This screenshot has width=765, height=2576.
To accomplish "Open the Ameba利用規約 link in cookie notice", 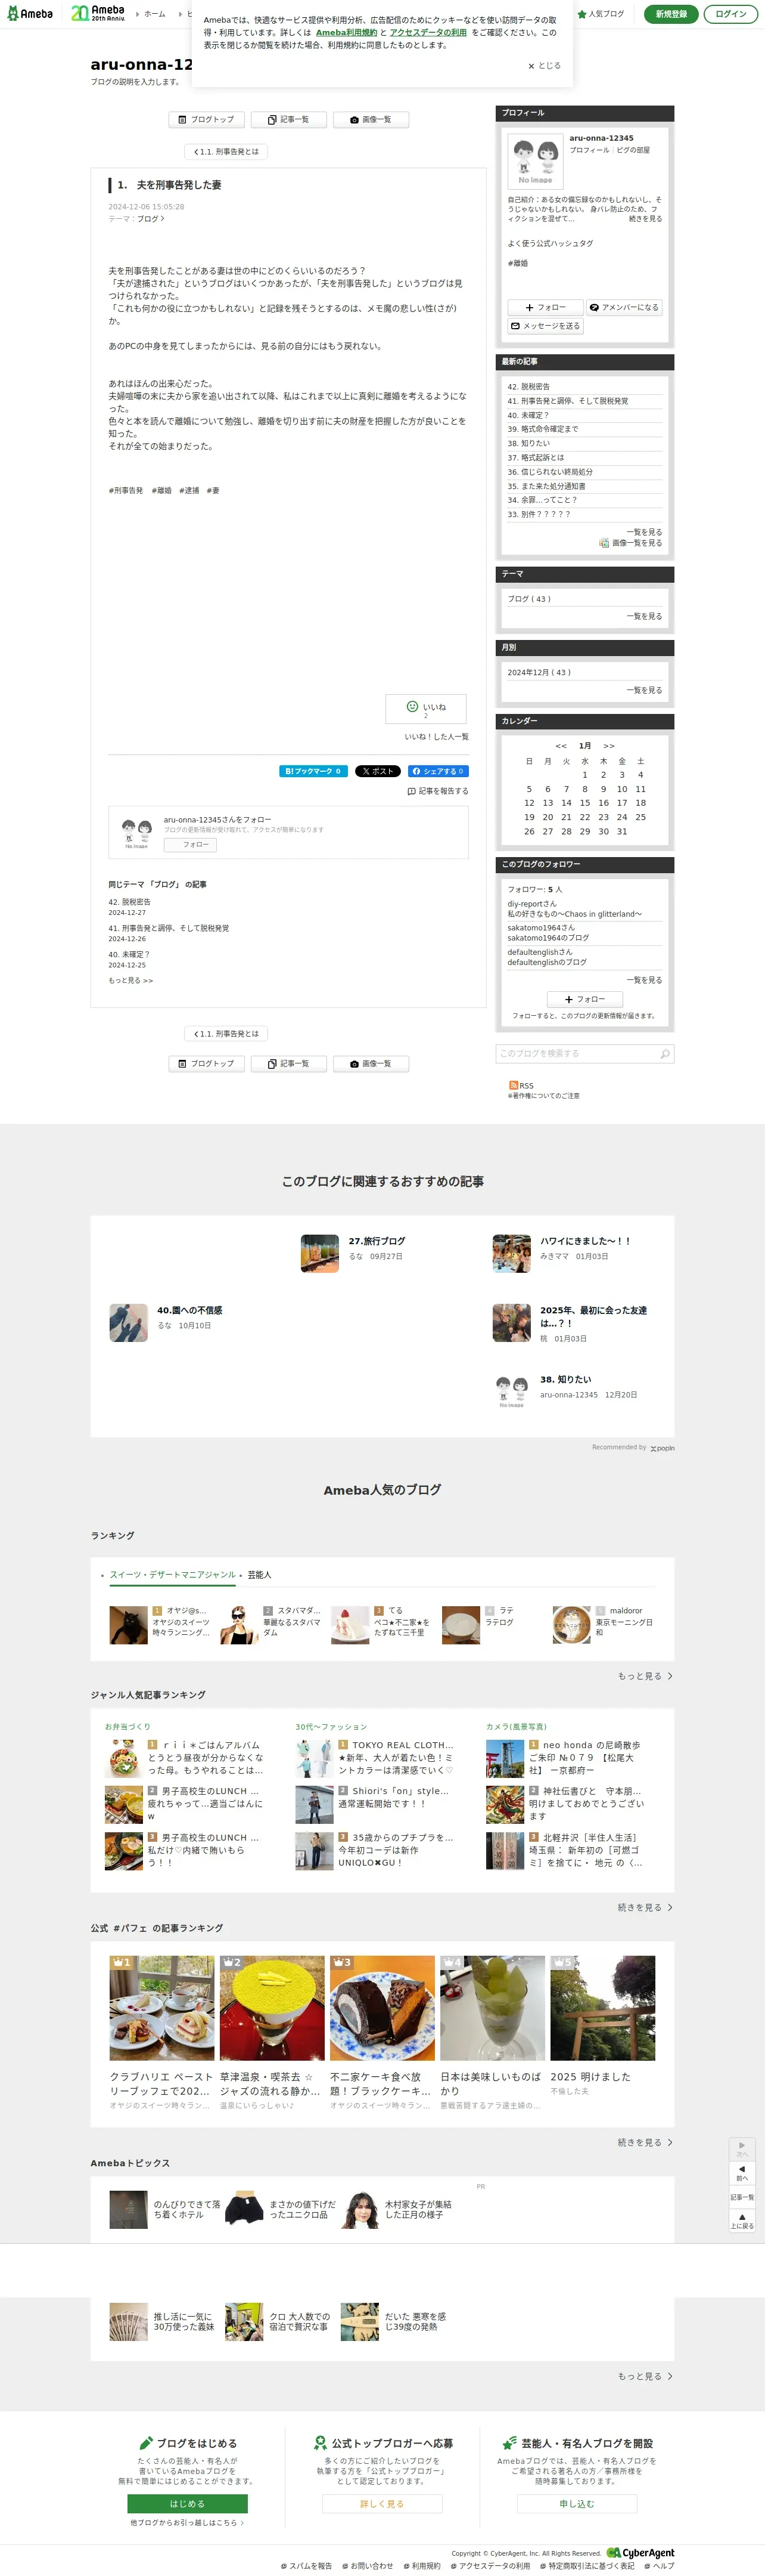I will pos(347,33).
